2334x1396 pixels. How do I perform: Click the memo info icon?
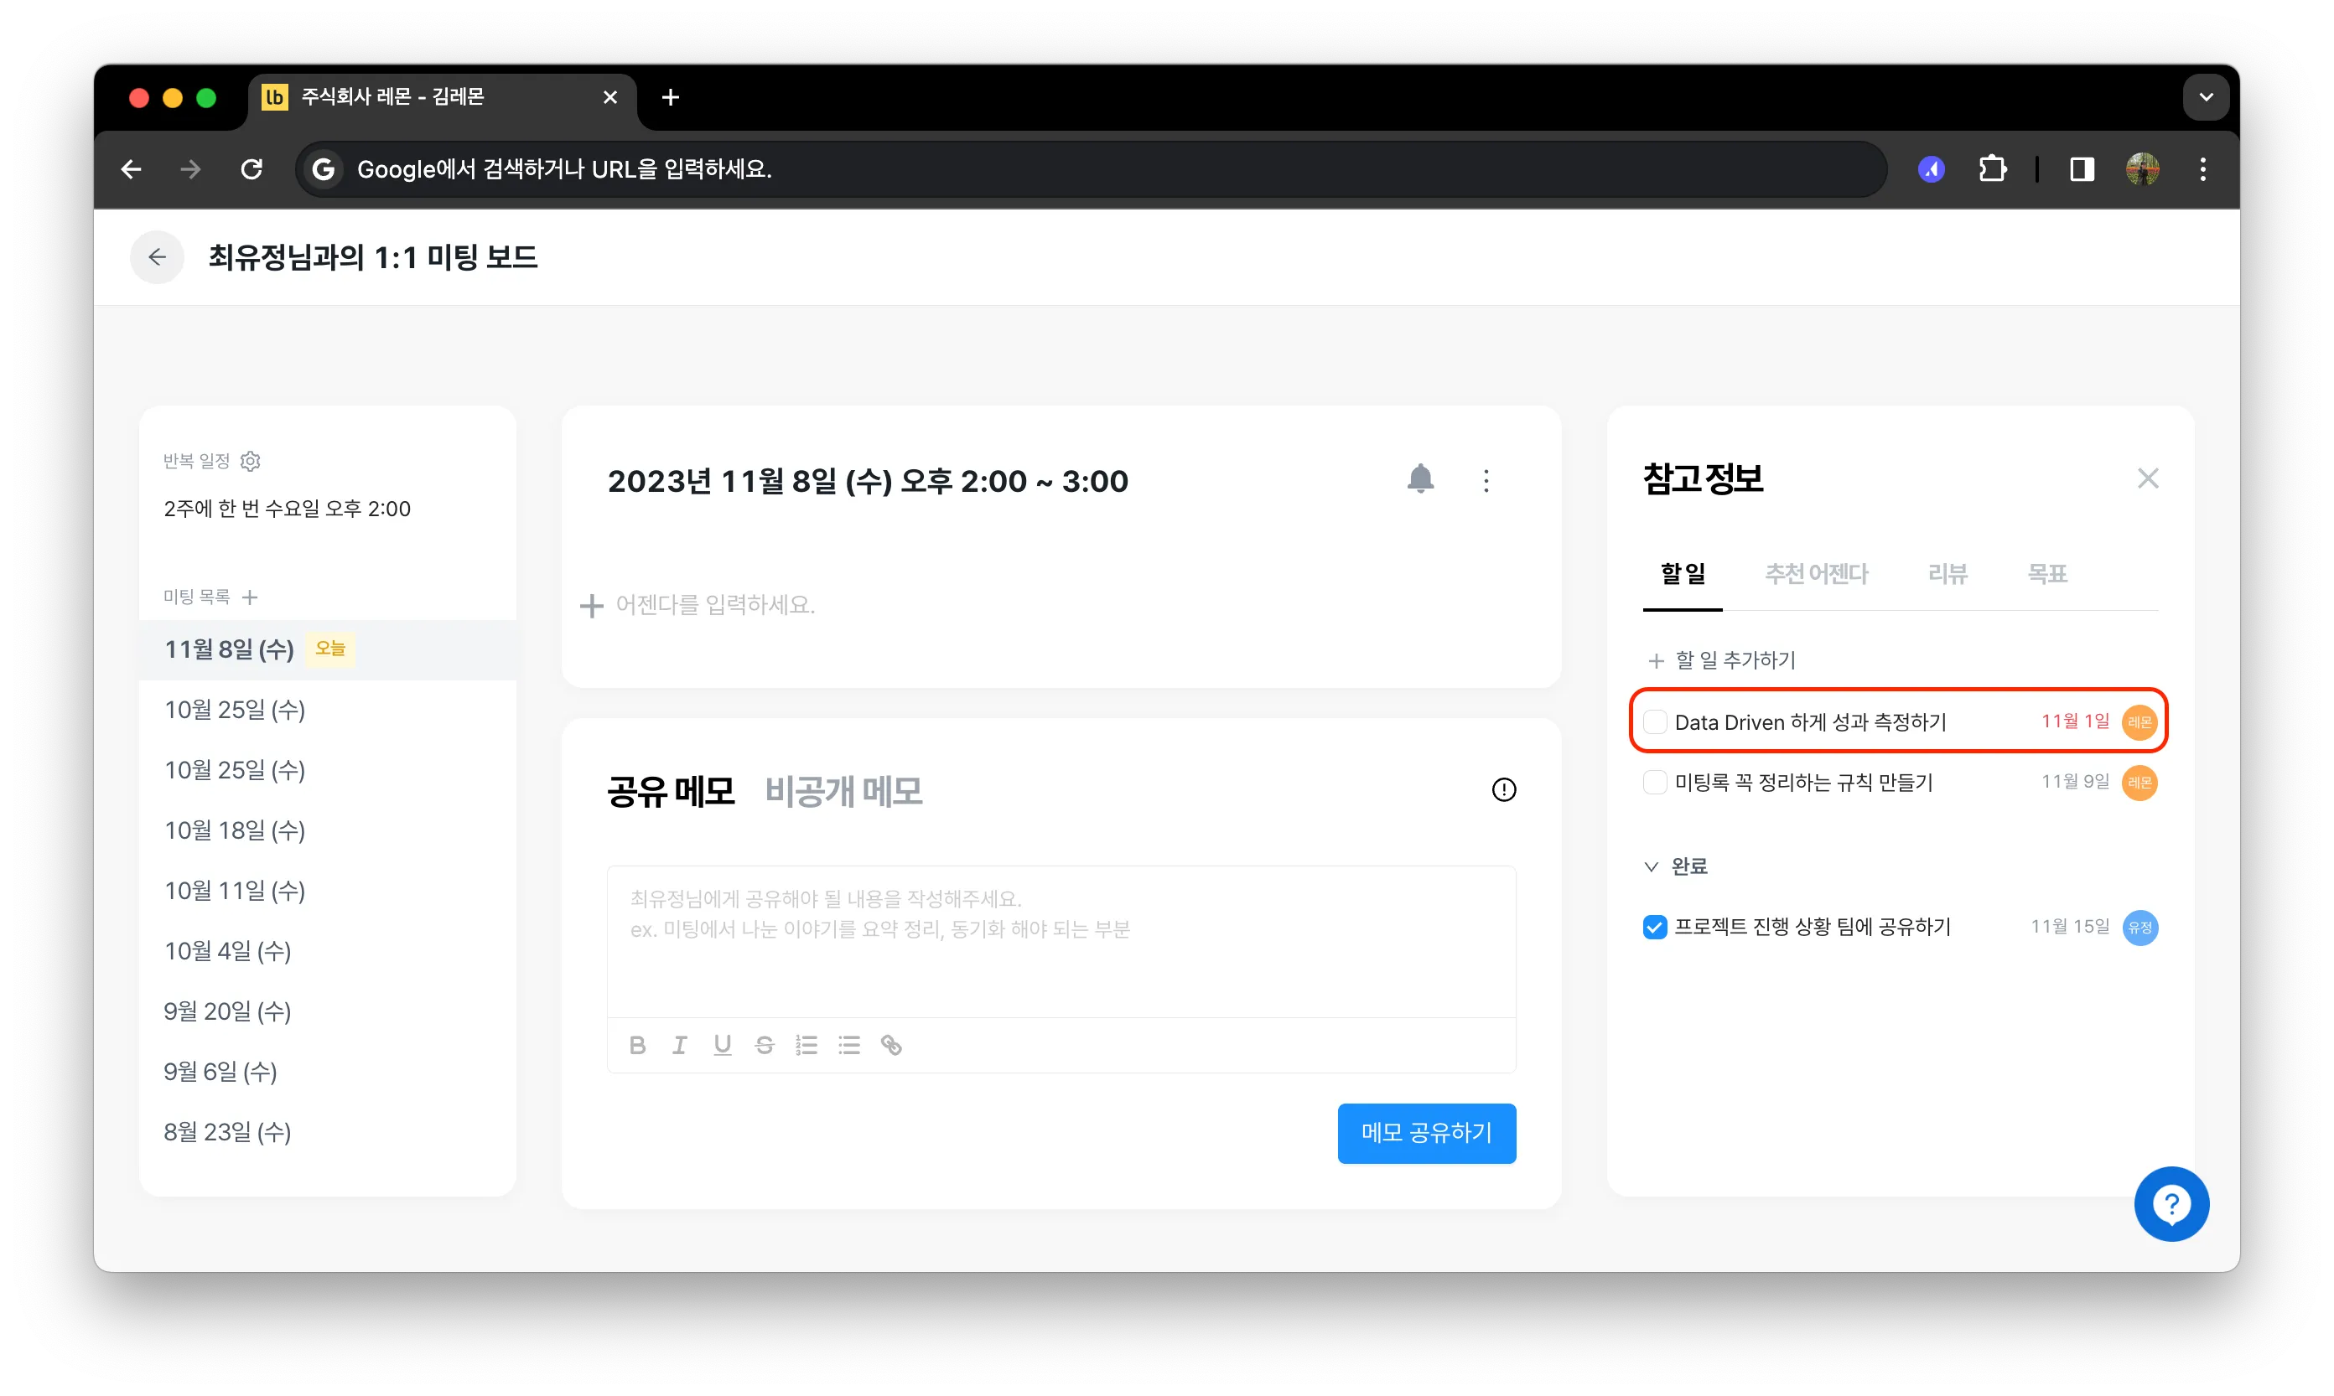click(1504, 789)
